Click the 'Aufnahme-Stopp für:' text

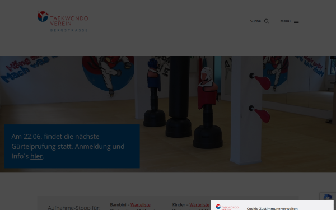pyautogui.click(x=74, y=207)
